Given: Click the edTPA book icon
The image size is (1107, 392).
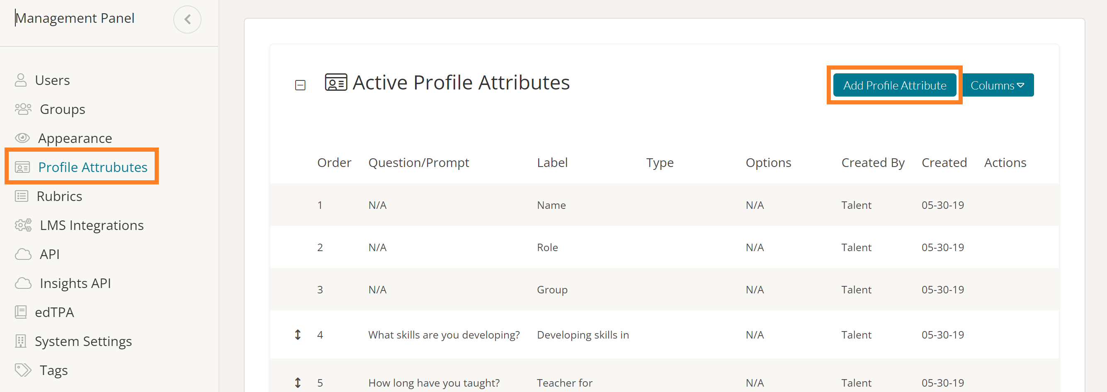Looking at the screenshot, I should 21,312.
